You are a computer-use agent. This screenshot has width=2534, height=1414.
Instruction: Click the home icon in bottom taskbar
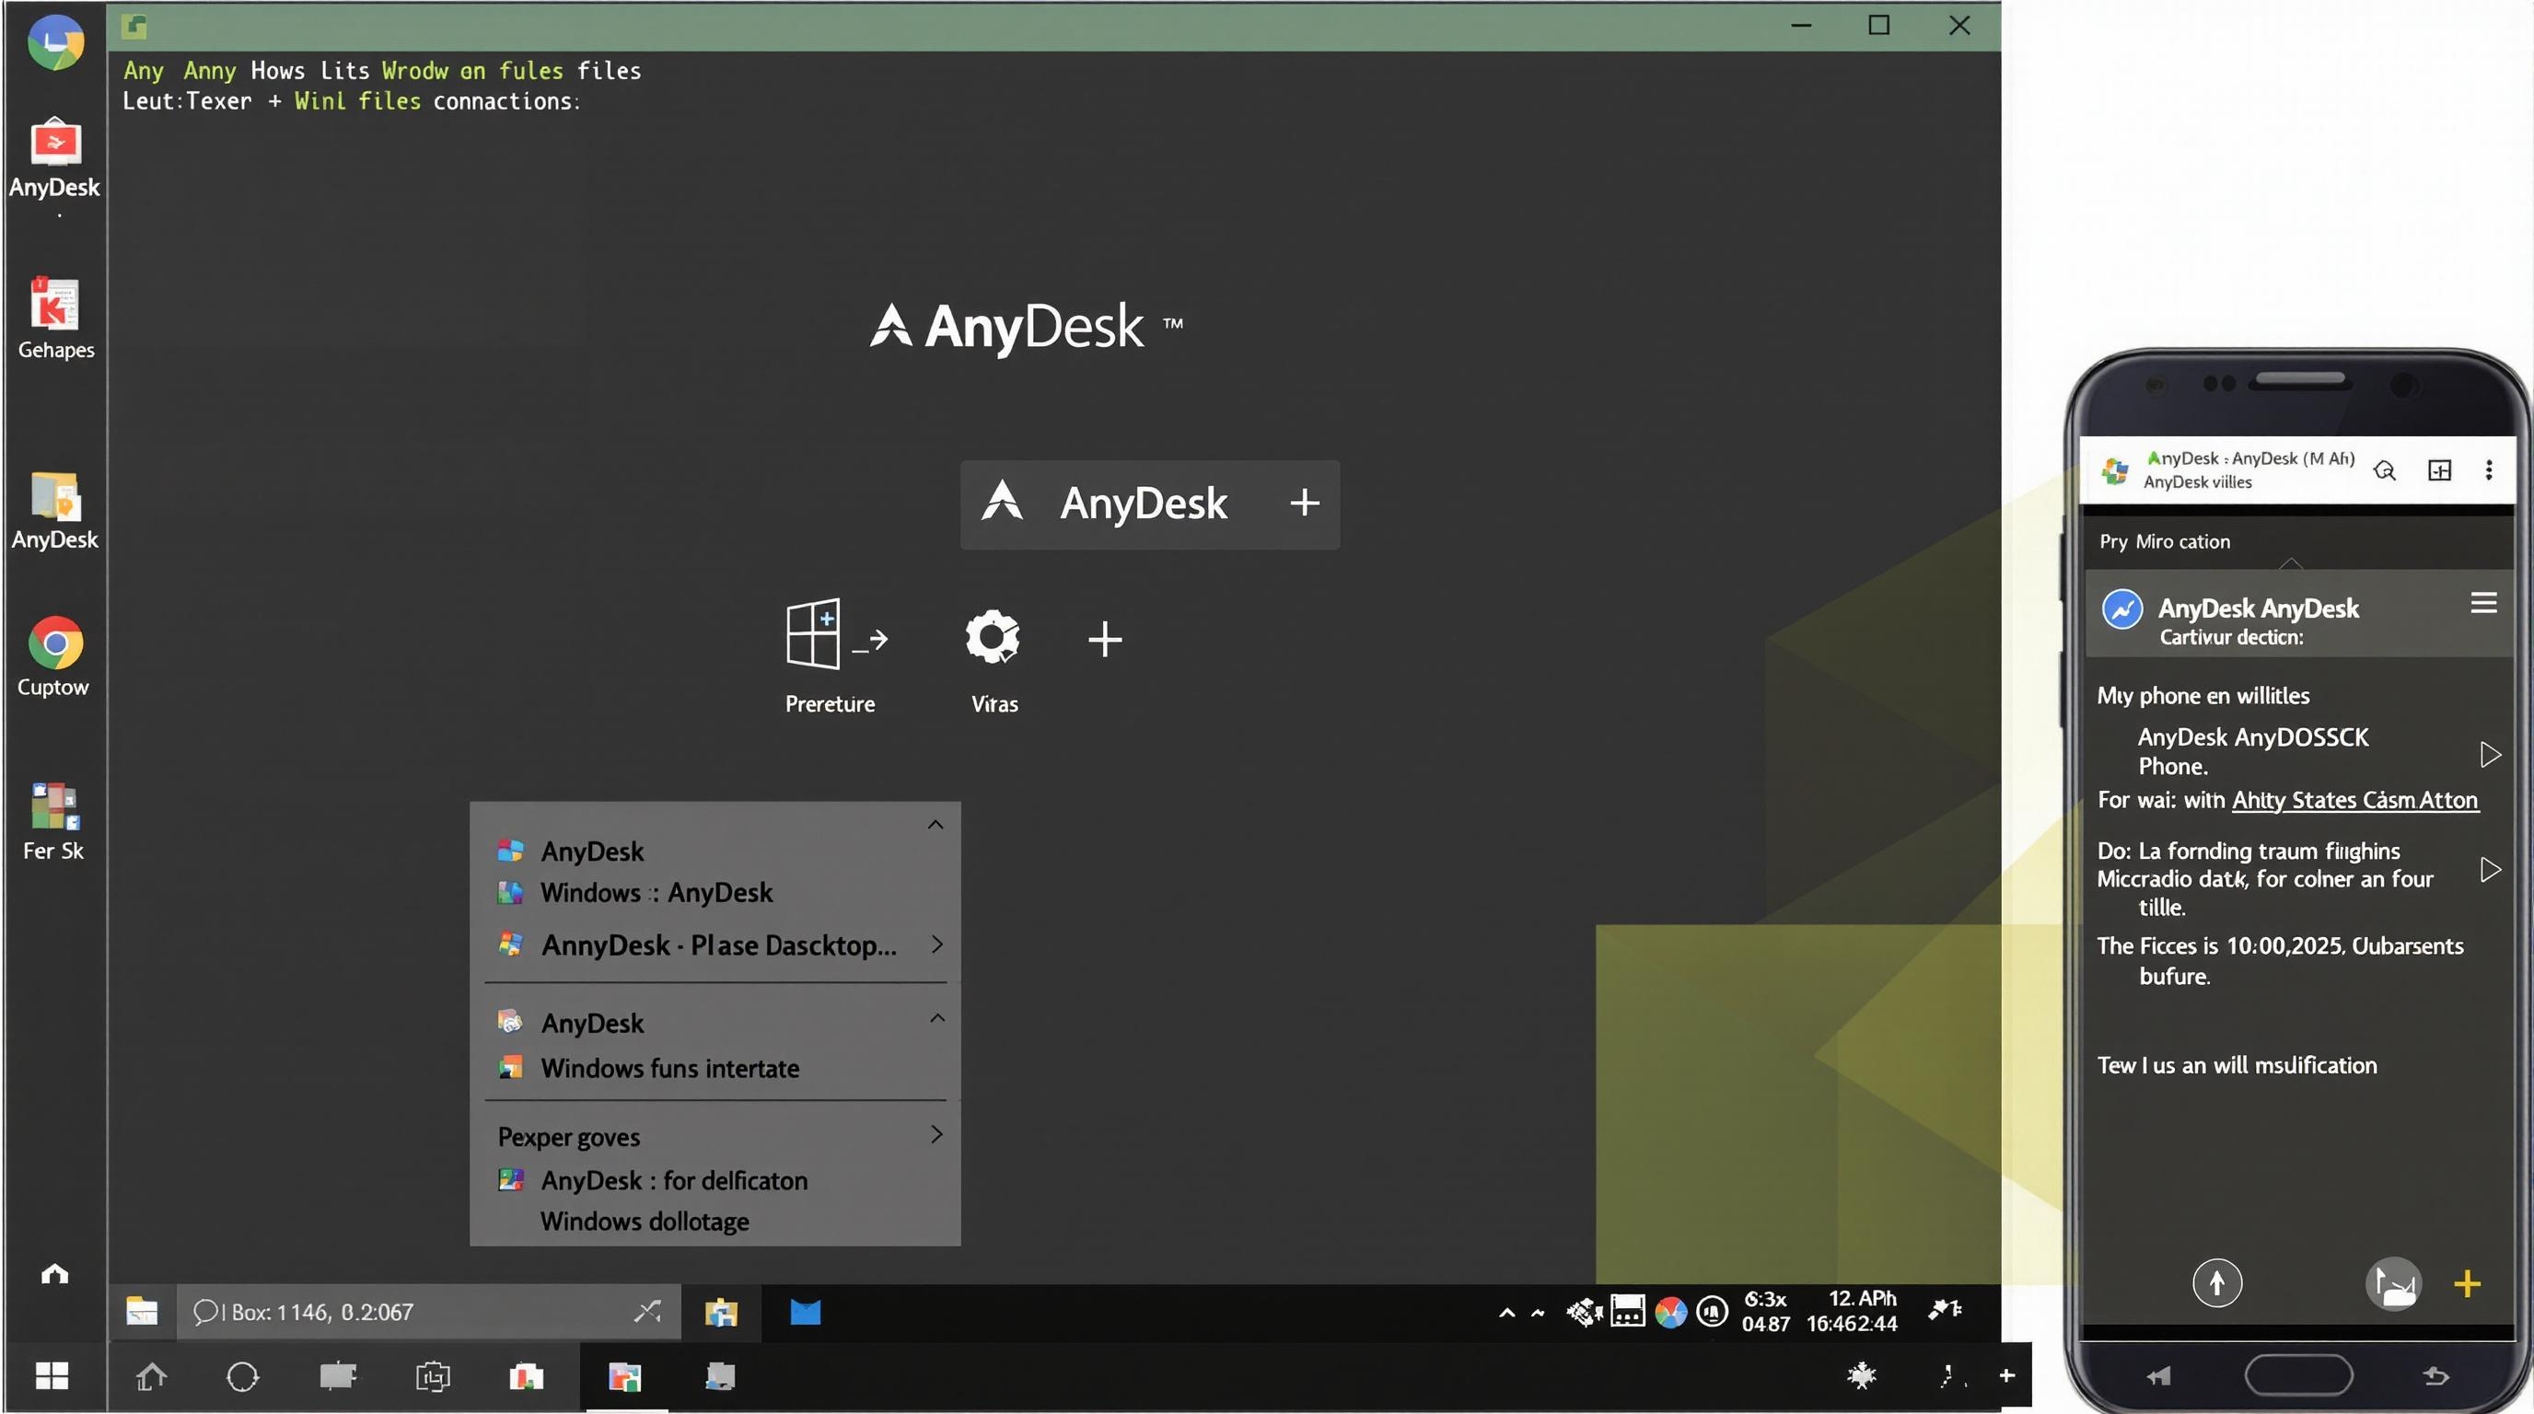pos(150,1376)
